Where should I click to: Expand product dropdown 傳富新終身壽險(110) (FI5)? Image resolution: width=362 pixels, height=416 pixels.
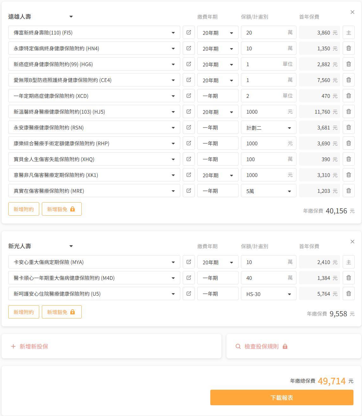pos(94,32)
